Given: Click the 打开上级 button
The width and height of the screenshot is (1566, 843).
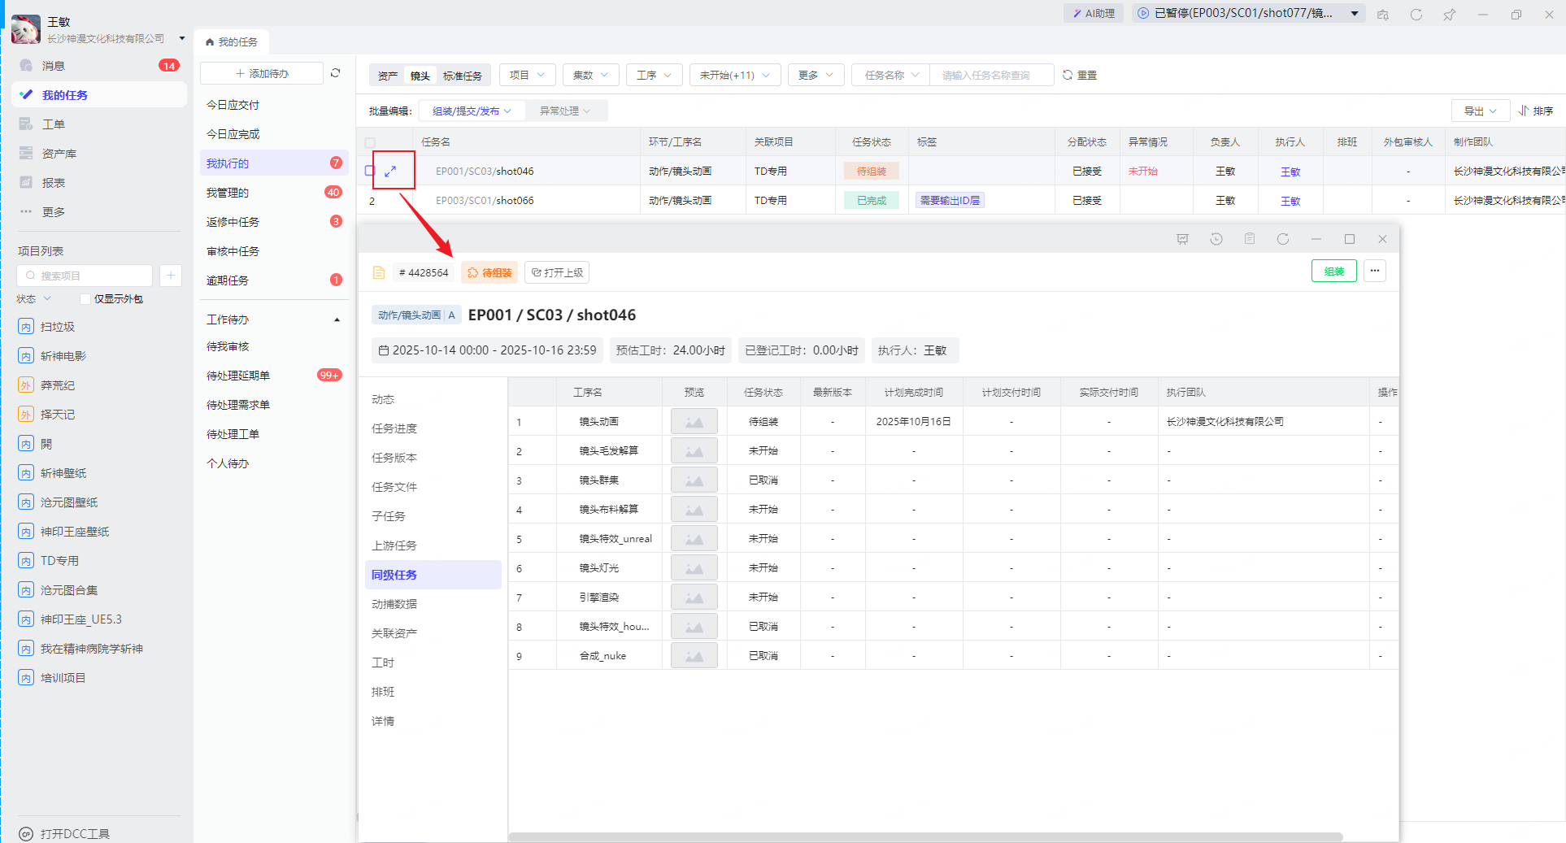Looking at the screenshot, I should [557, 272].
